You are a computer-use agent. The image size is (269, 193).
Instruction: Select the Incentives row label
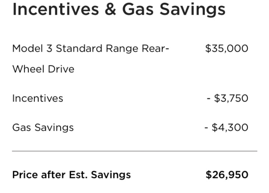(37, 98)
